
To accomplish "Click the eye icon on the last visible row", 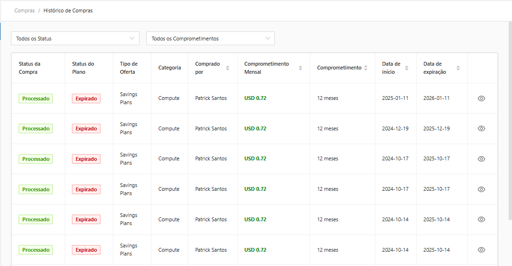I will tap(481, 250).
